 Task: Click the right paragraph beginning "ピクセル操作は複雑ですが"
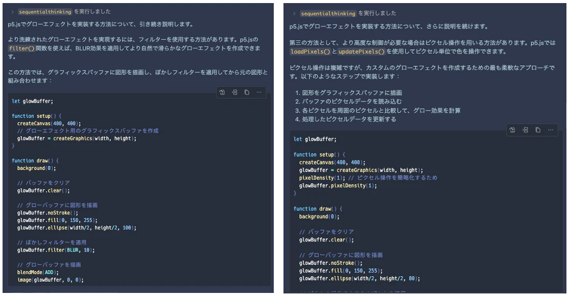(x=422, y=72)
